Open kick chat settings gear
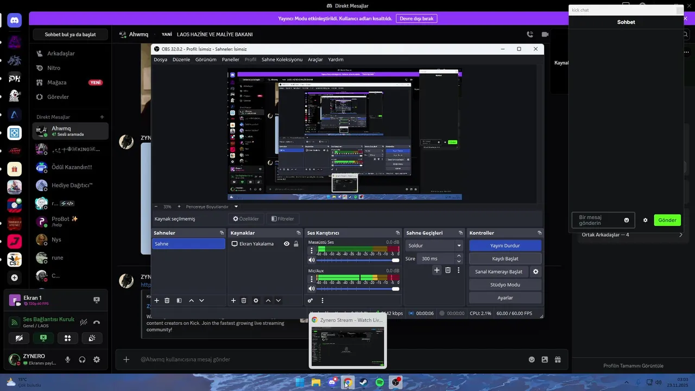The image size is (695, 391). (645, 220)
